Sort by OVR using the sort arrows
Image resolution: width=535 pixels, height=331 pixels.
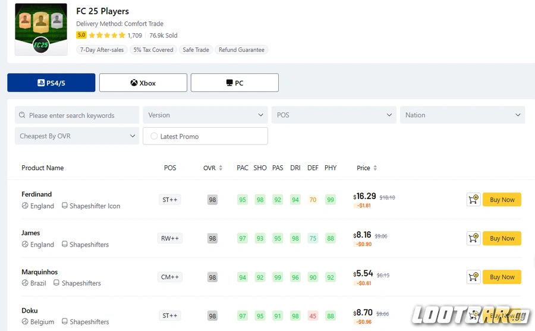pyautogui.click(x=221, y=168)
